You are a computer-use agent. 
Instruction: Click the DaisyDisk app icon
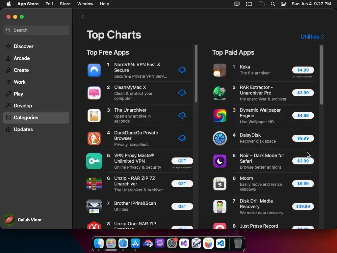point(220,138)
